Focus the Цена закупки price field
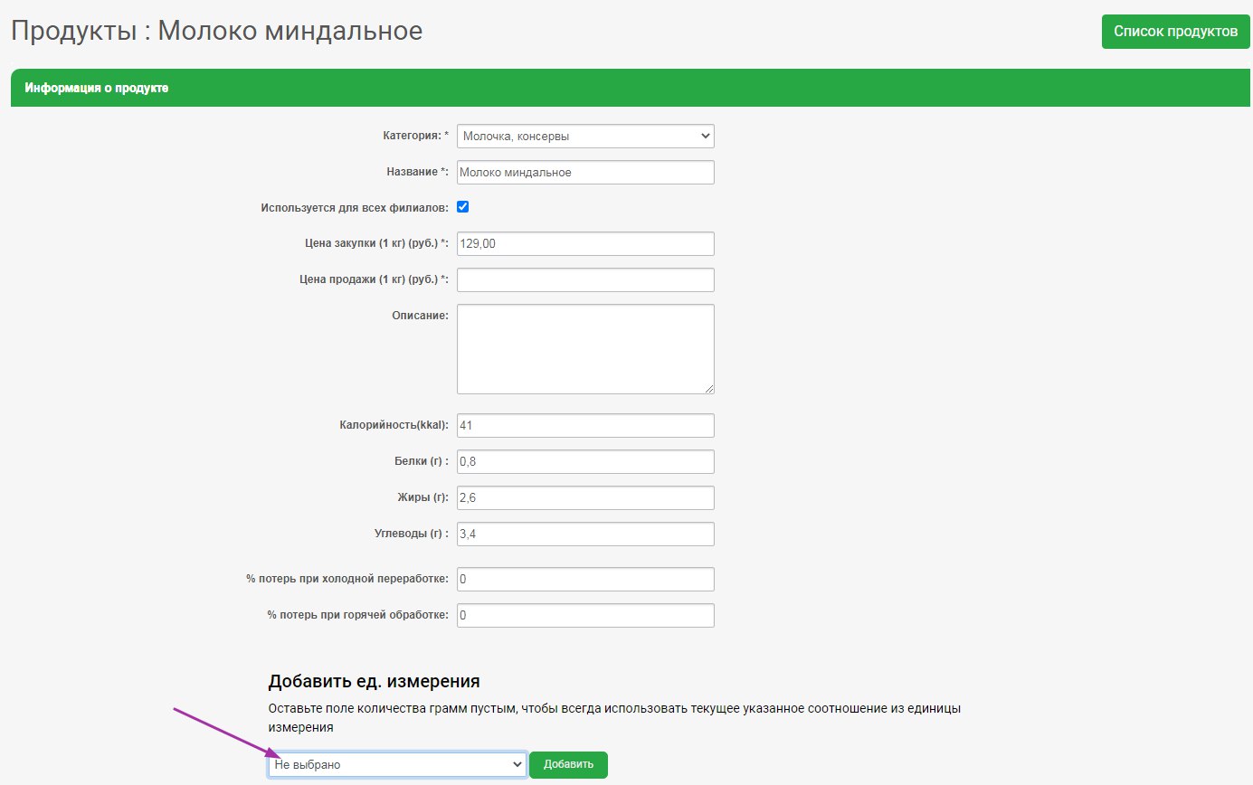The width and height of the screenshot is (1253, 785). tap(585, 244)
